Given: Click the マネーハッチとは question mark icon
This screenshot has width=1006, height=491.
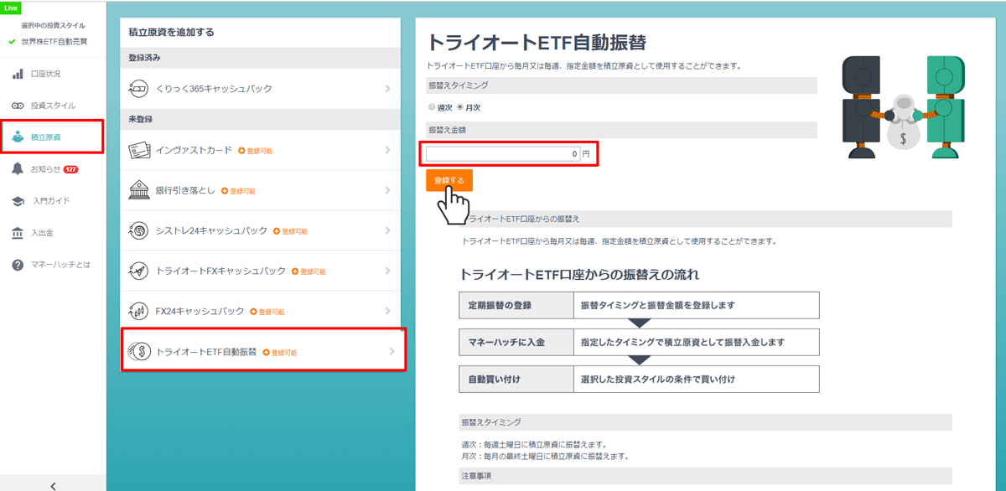Looking at the screenshot, I should click(x=18, y=265).
